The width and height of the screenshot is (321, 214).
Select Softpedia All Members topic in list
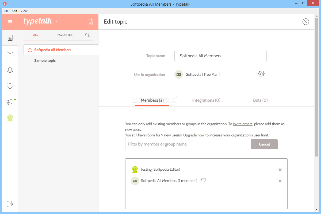[61, 50]
